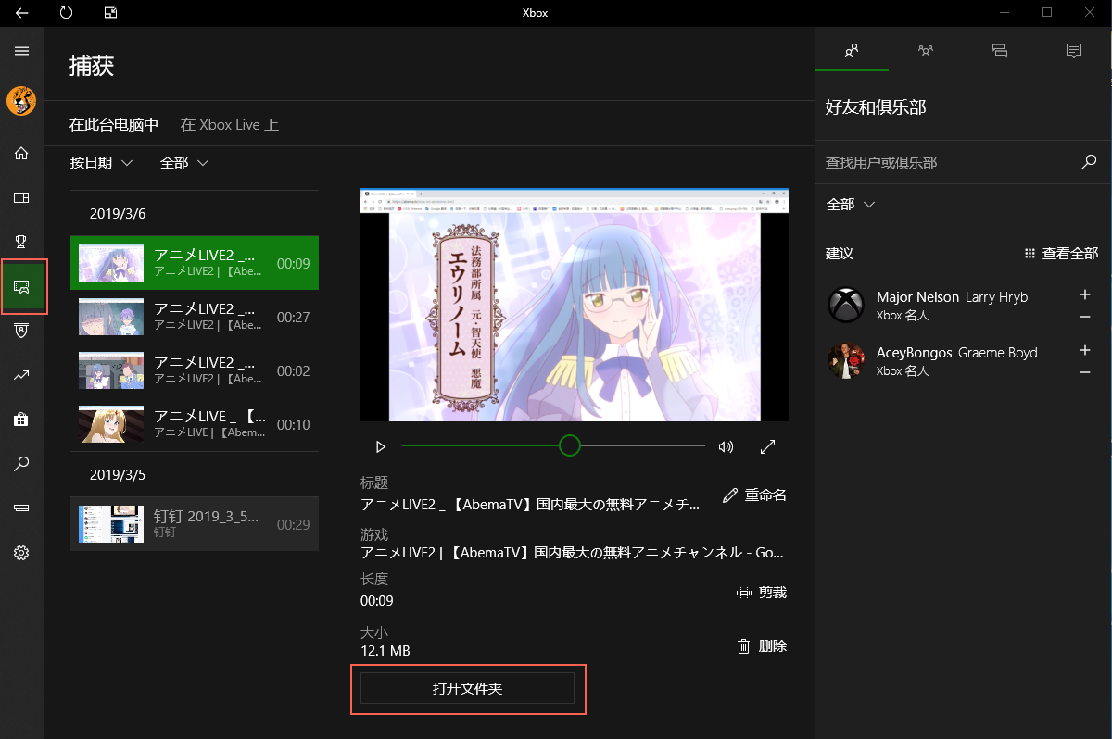Viewport: 1112px width, 739px height.
Task: Seek on the video progress slider
Action: pos(553,446)
